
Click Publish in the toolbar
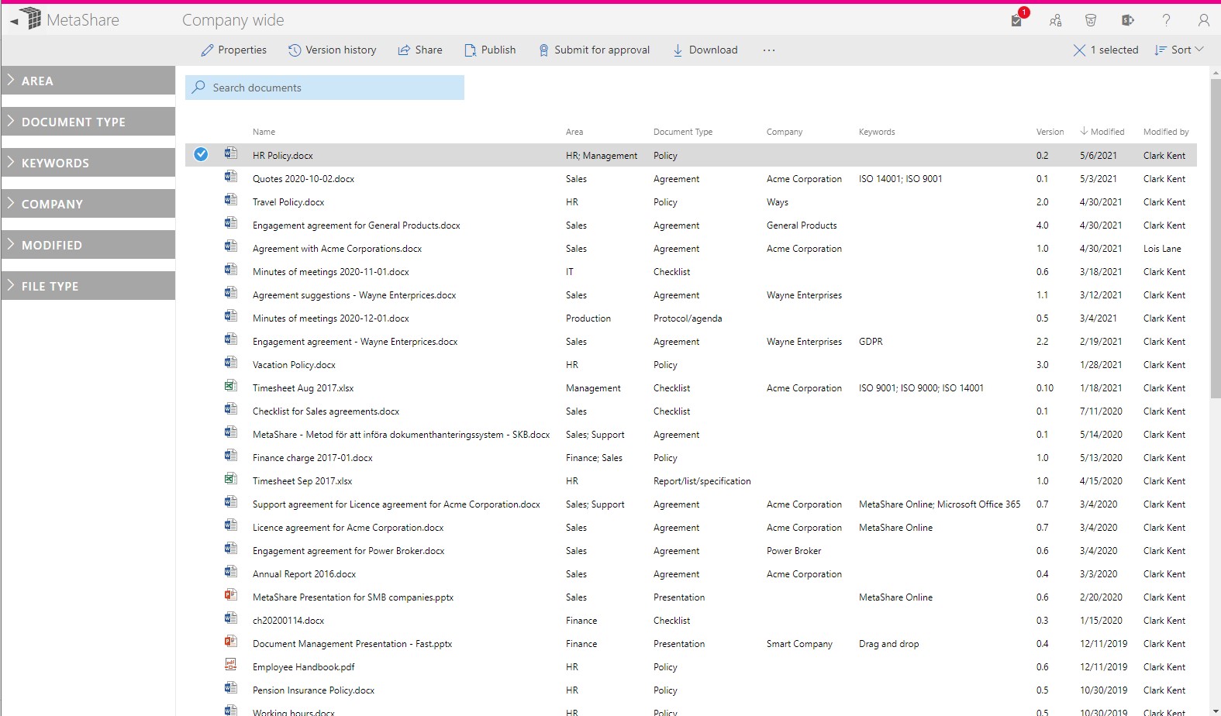pos(490,50)
